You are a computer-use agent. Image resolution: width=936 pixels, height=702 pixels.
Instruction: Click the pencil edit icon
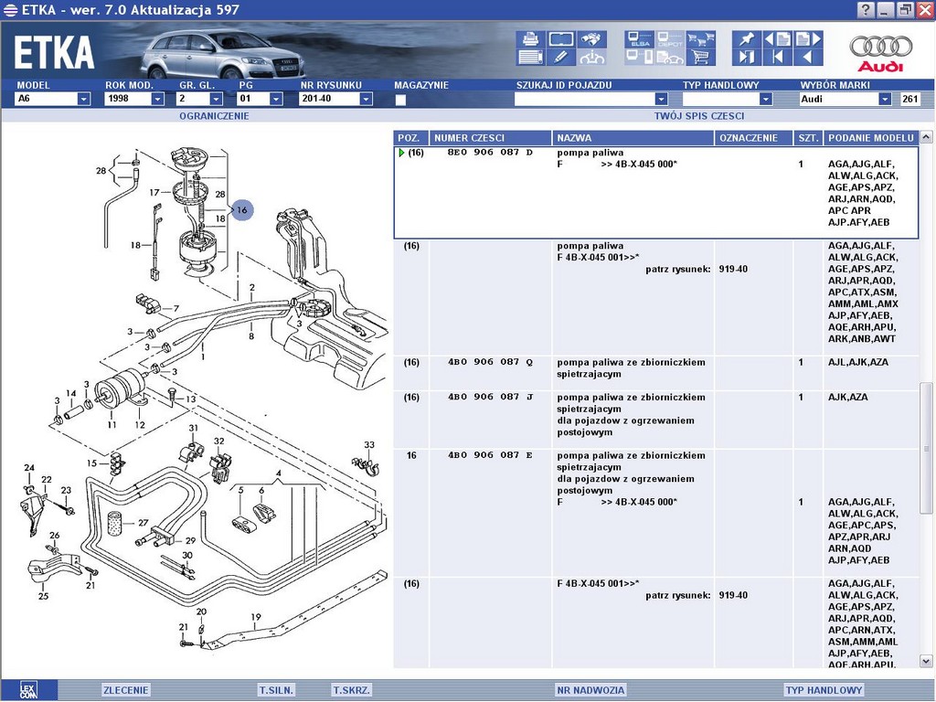(x=561, y=58)
